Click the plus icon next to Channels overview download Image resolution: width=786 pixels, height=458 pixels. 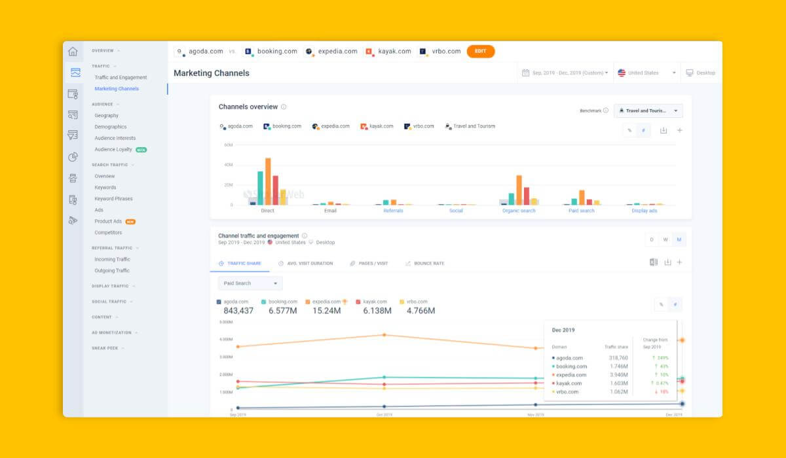pos(680,130)
